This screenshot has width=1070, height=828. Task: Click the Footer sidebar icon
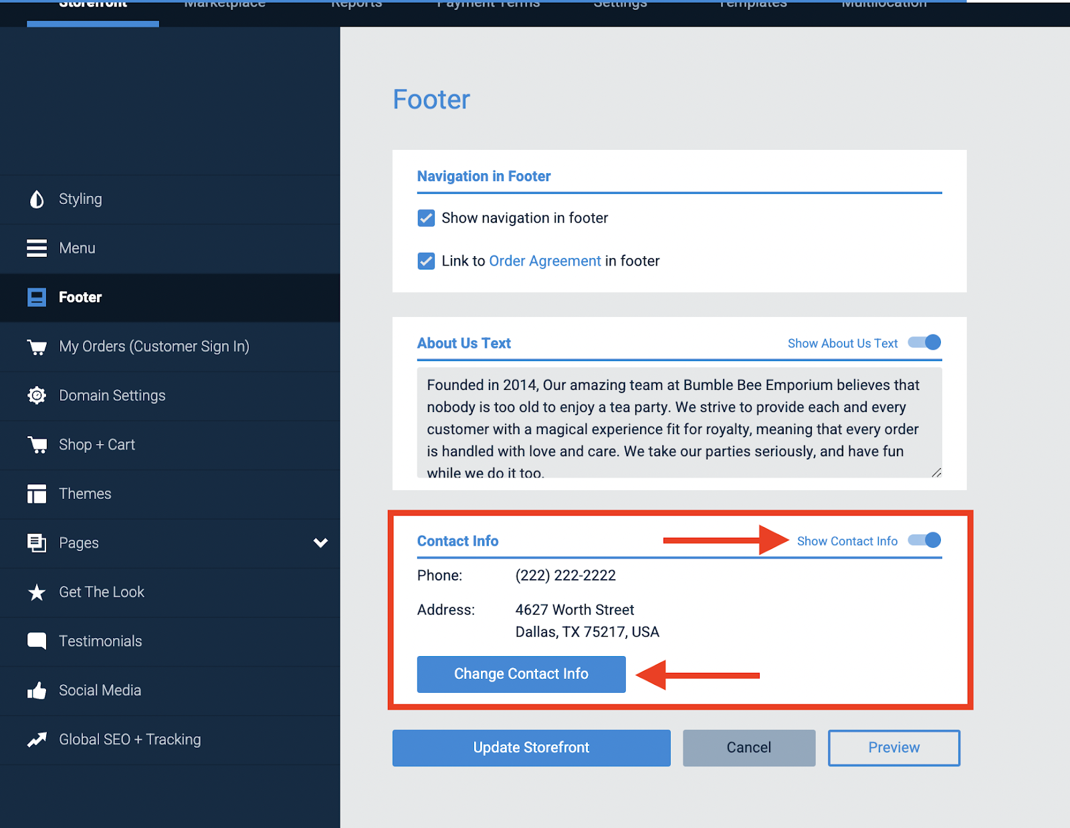(37, 297)
